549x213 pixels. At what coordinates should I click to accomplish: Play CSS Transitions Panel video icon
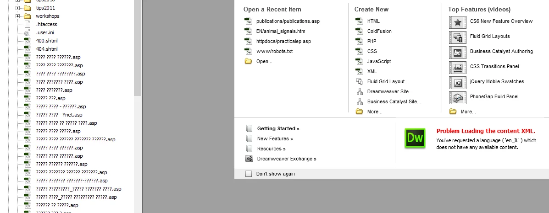(x=458, y=67)
